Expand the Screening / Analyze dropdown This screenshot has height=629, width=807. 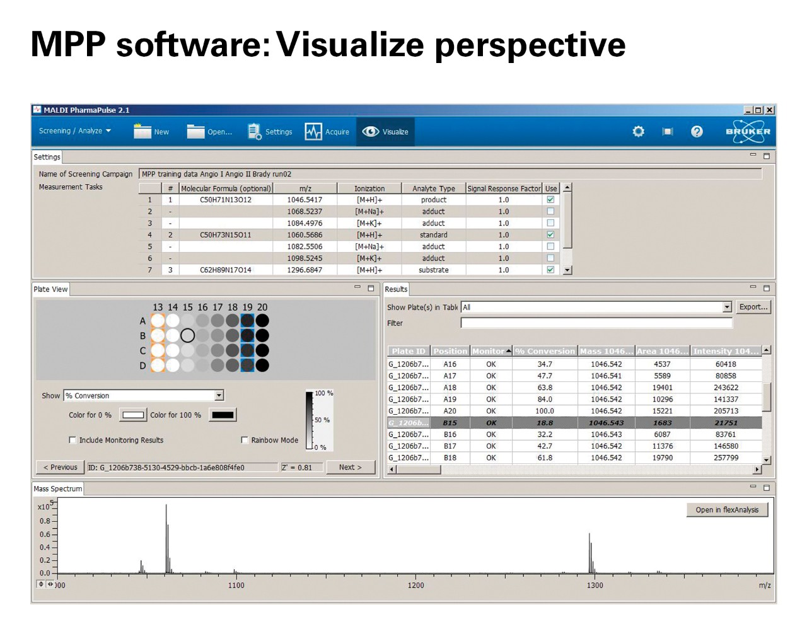(x=75, y=131)
